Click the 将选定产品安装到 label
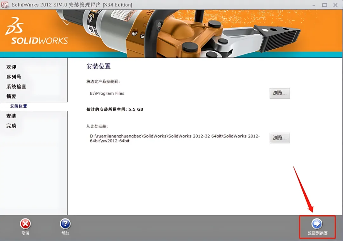343x241 pixels. coord(103,81)
